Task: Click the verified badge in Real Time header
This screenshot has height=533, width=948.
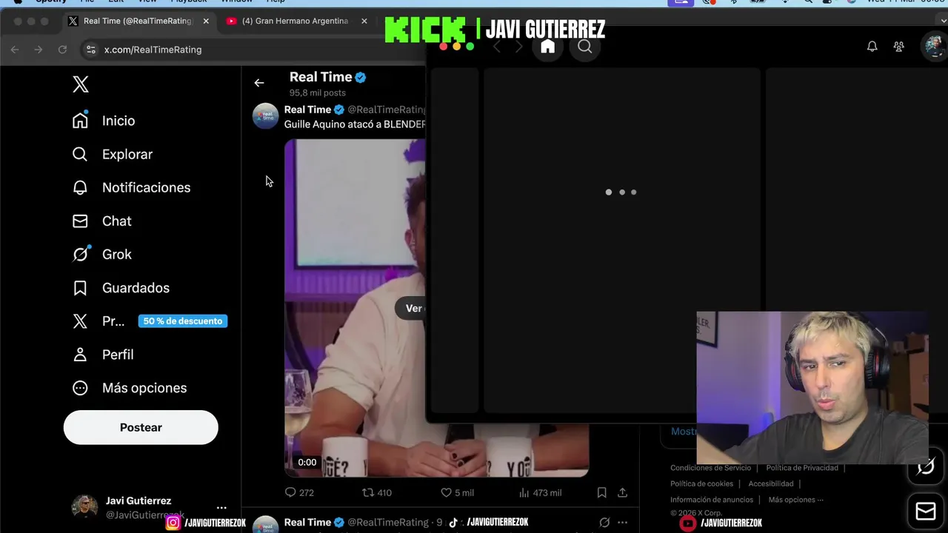Action: (x=361, y=77)
